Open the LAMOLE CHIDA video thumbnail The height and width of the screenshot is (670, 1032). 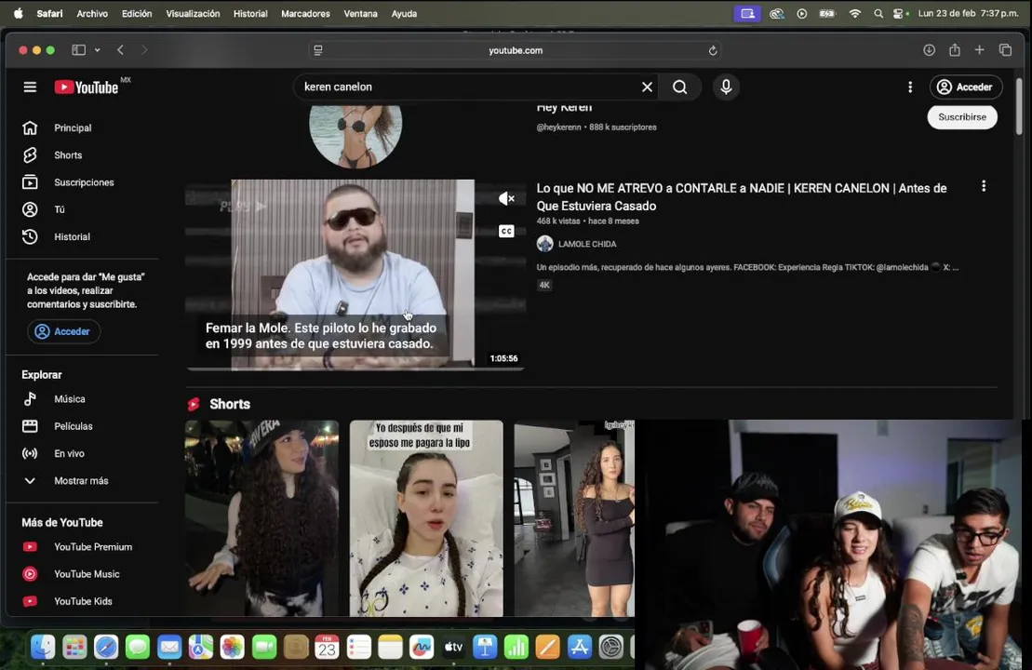[355, 275]
